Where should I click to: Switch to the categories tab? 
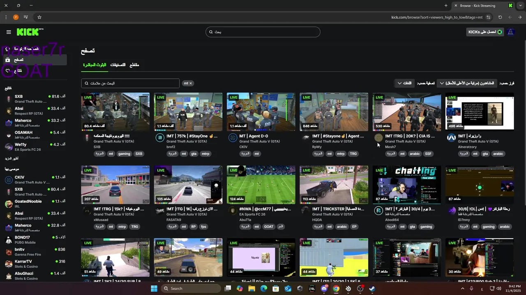click(118, 65)
